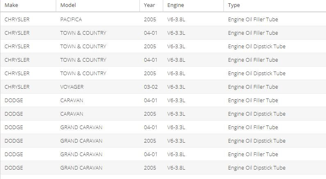Click the Type column header

pyautogui.click(x=234, y=5)
